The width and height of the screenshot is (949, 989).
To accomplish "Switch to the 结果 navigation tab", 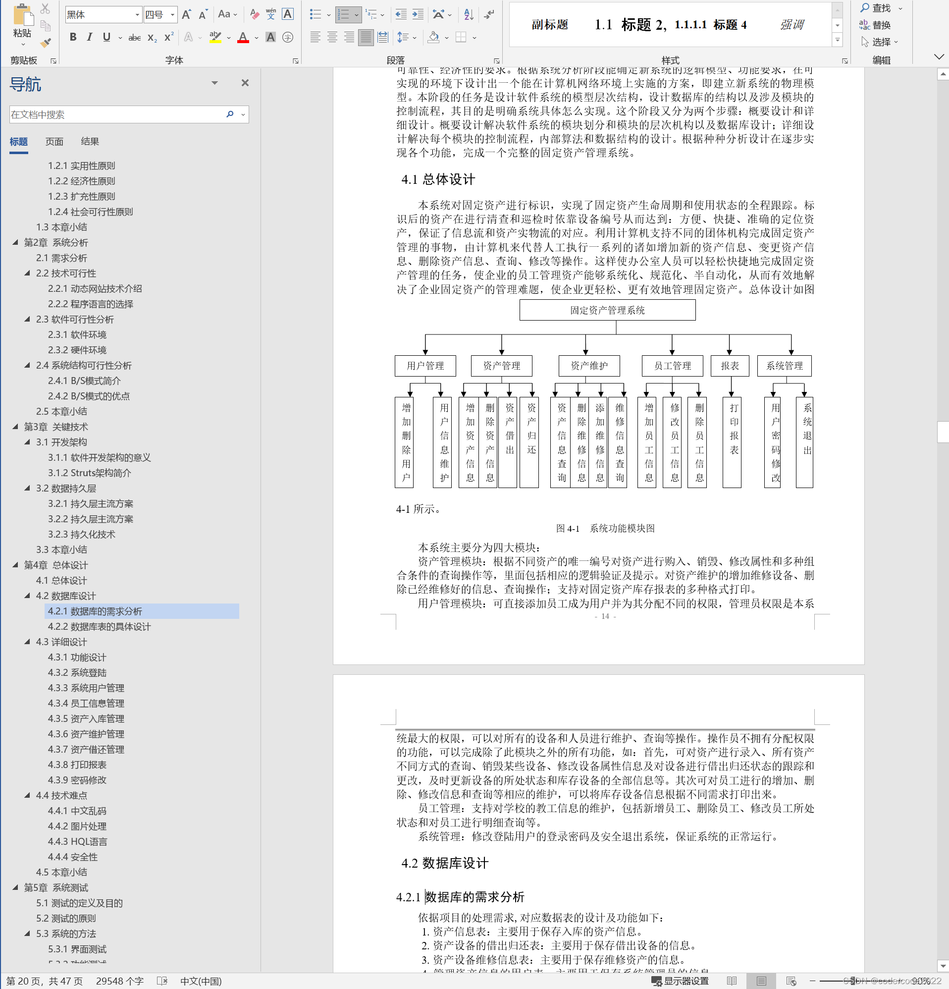I will coord(90,142).
